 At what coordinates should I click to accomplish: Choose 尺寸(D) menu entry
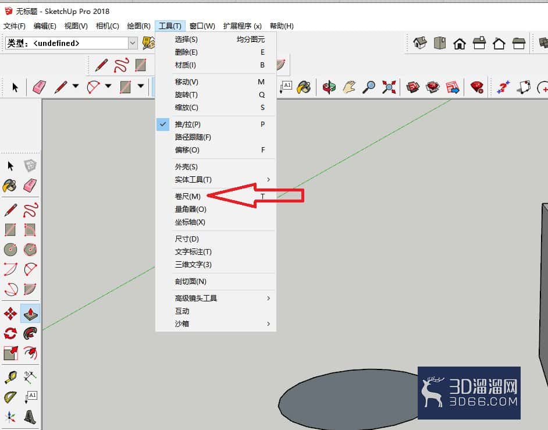click(216, 239)
